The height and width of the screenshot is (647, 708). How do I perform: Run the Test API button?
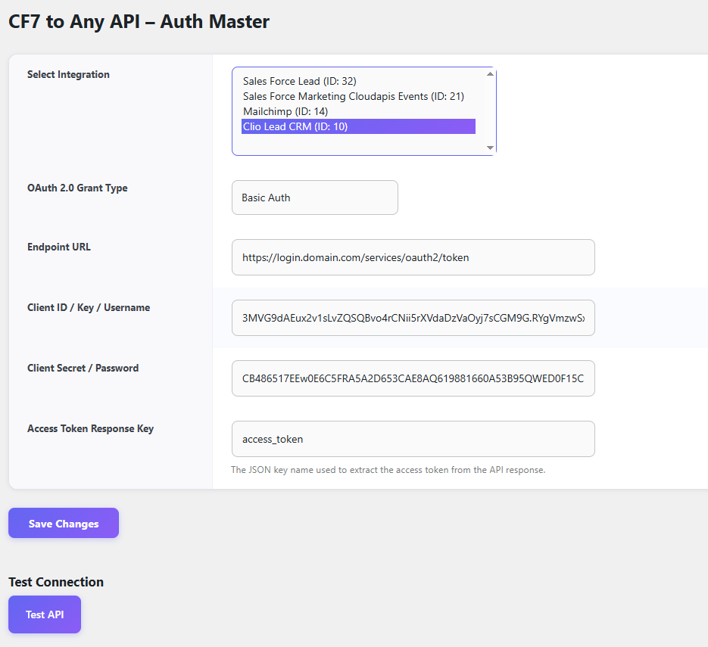(45, 614)
